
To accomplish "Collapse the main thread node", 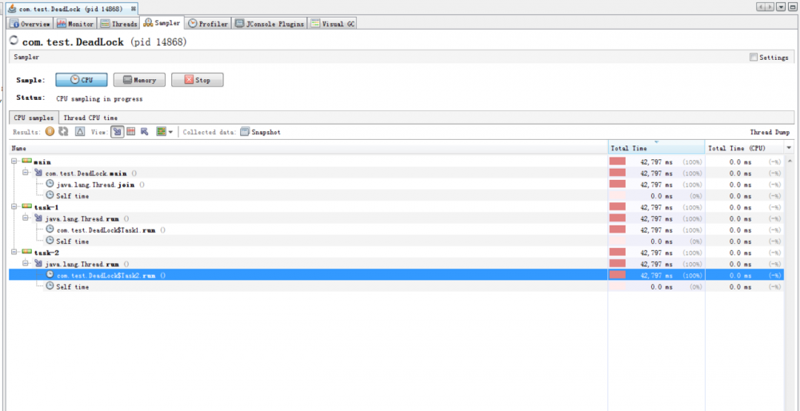I will 14,162.
